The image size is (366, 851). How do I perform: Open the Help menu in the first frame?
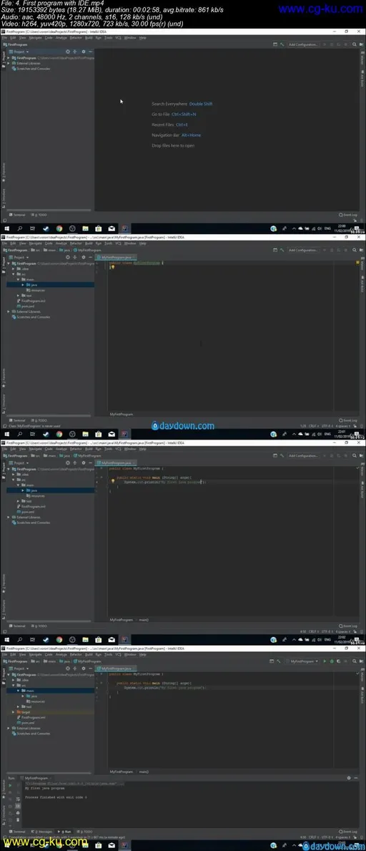tap(142, 38)
